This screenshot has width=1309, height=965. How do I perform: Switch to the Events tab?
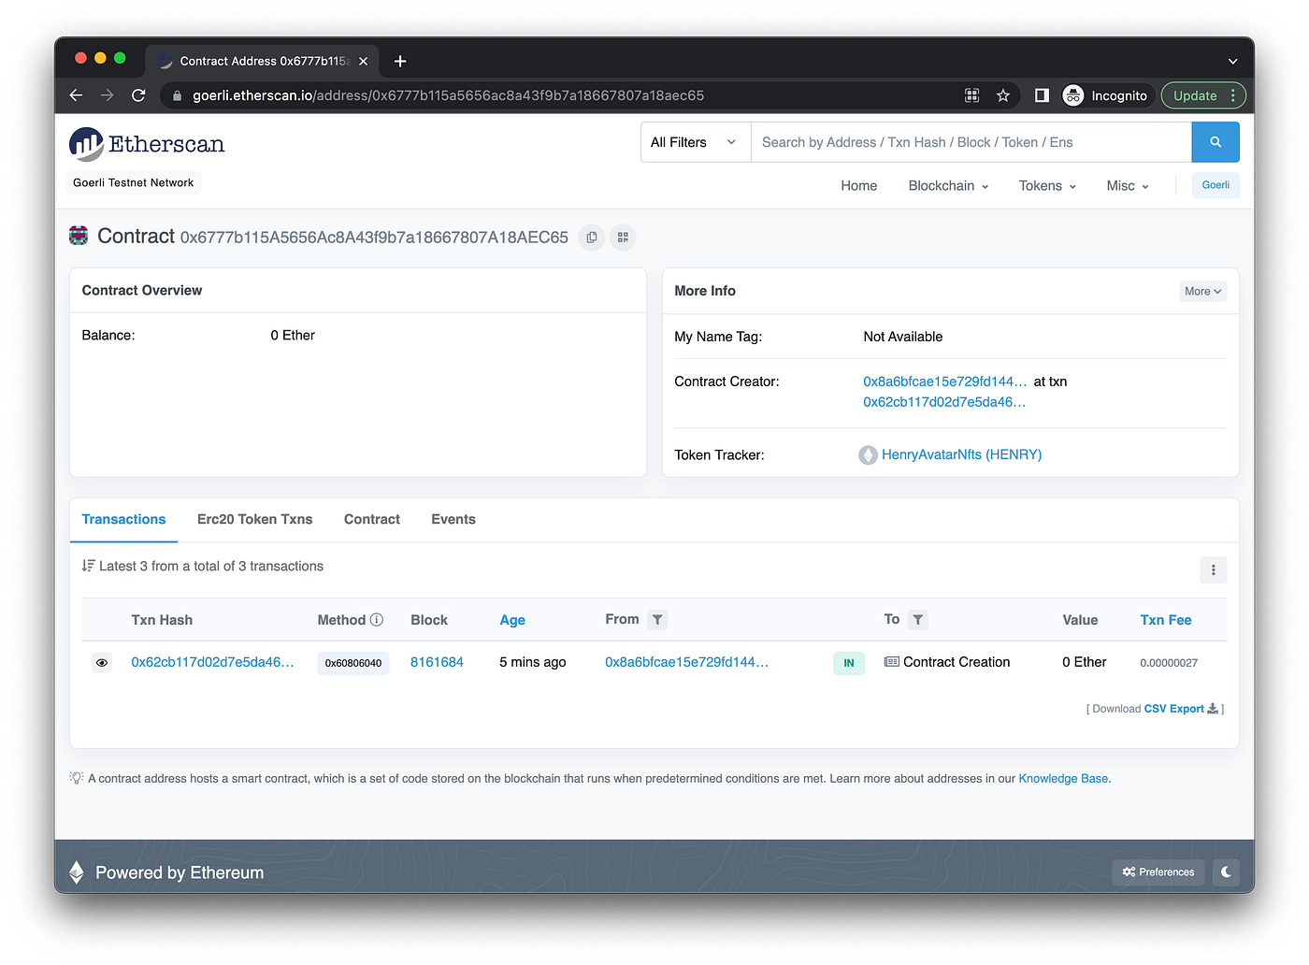click(x=453, y=519)
